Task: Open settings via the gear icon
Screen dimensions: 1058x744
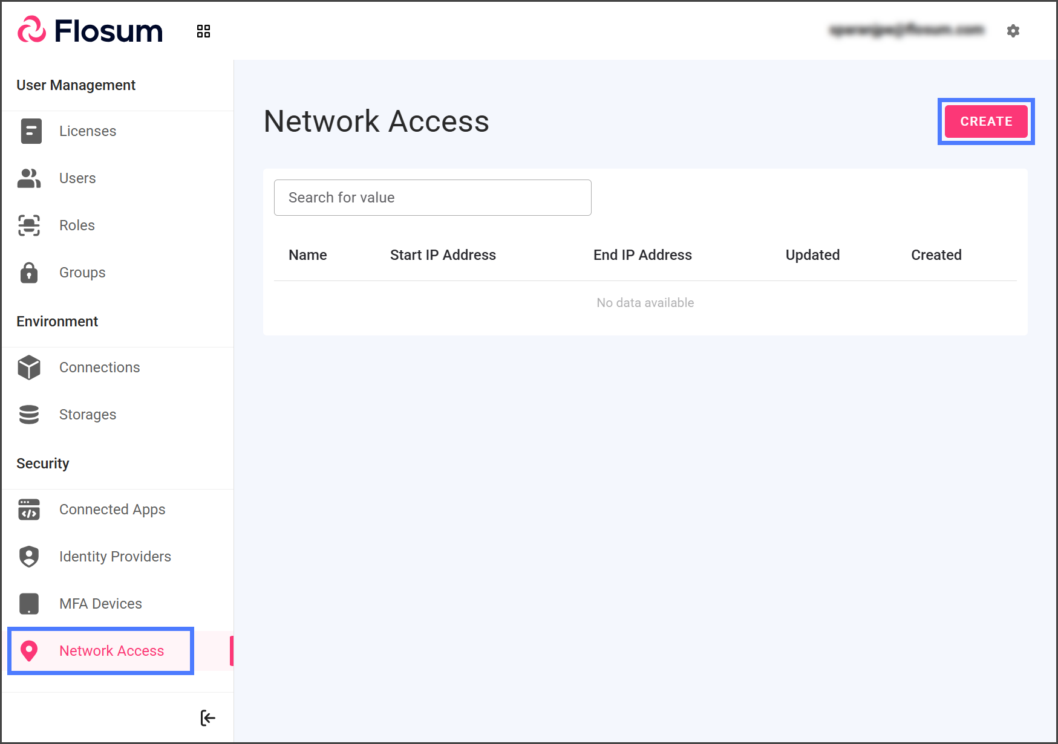Action: (1013, 31)
